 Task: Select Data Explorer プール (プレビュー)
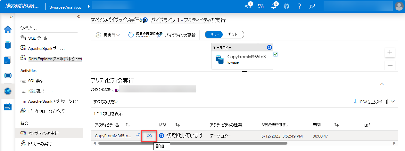tap(55, 59)
